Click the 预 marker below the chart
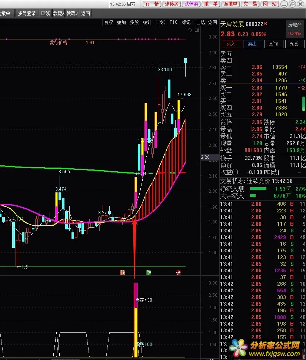This screenshot has height=360, width=306. click(x=123, y=273)
